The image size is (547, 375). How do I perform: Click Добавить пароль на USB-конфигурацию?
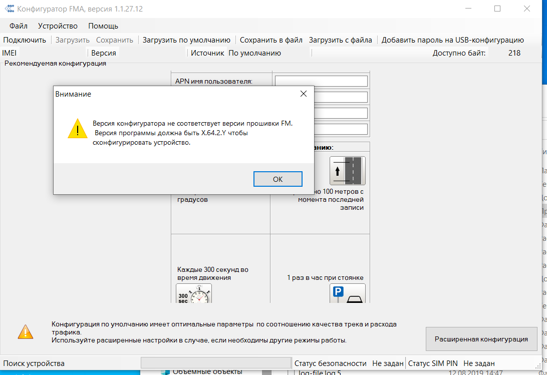[452, 40]
